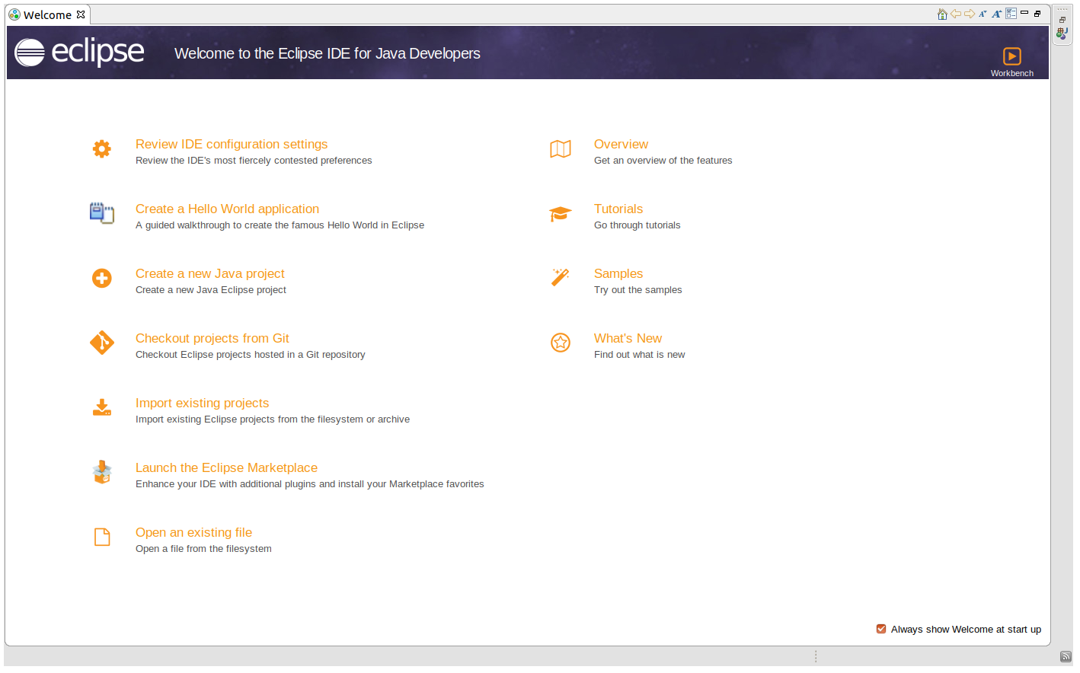Screen dimensions: 1080x673
Task: Open the news feed icon in the status bar
Action: click(x=1066, y=656)
